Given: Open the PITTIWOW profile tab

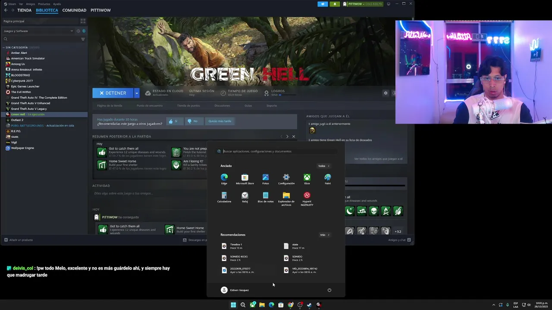Looking at the screenshot, I should (x=100, y=10).
